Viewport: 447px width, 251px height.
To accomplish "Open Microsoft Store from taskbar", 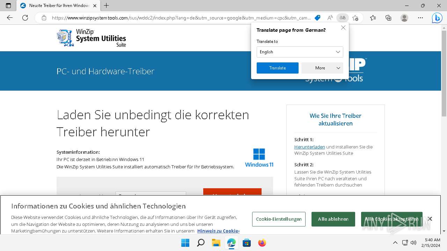I will pos(247,243).
